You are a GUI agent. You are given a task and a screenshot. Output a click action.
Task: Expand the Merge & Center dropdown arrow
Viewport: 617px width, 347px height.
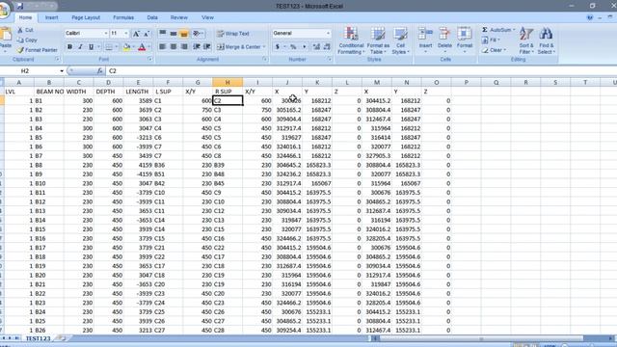point(264,47)
